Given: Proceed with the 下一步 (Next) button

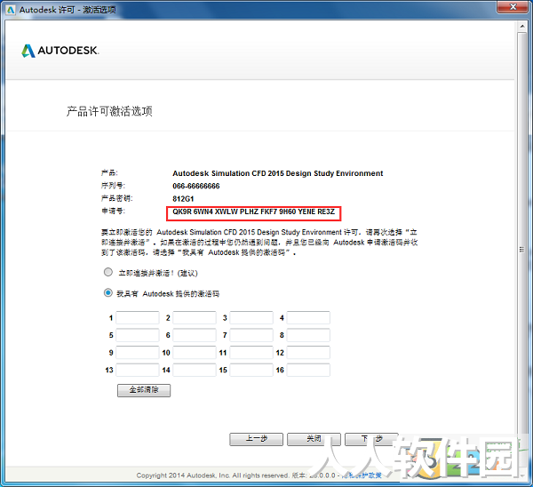Looking at the screenshot, I should [x=371, y=439].
